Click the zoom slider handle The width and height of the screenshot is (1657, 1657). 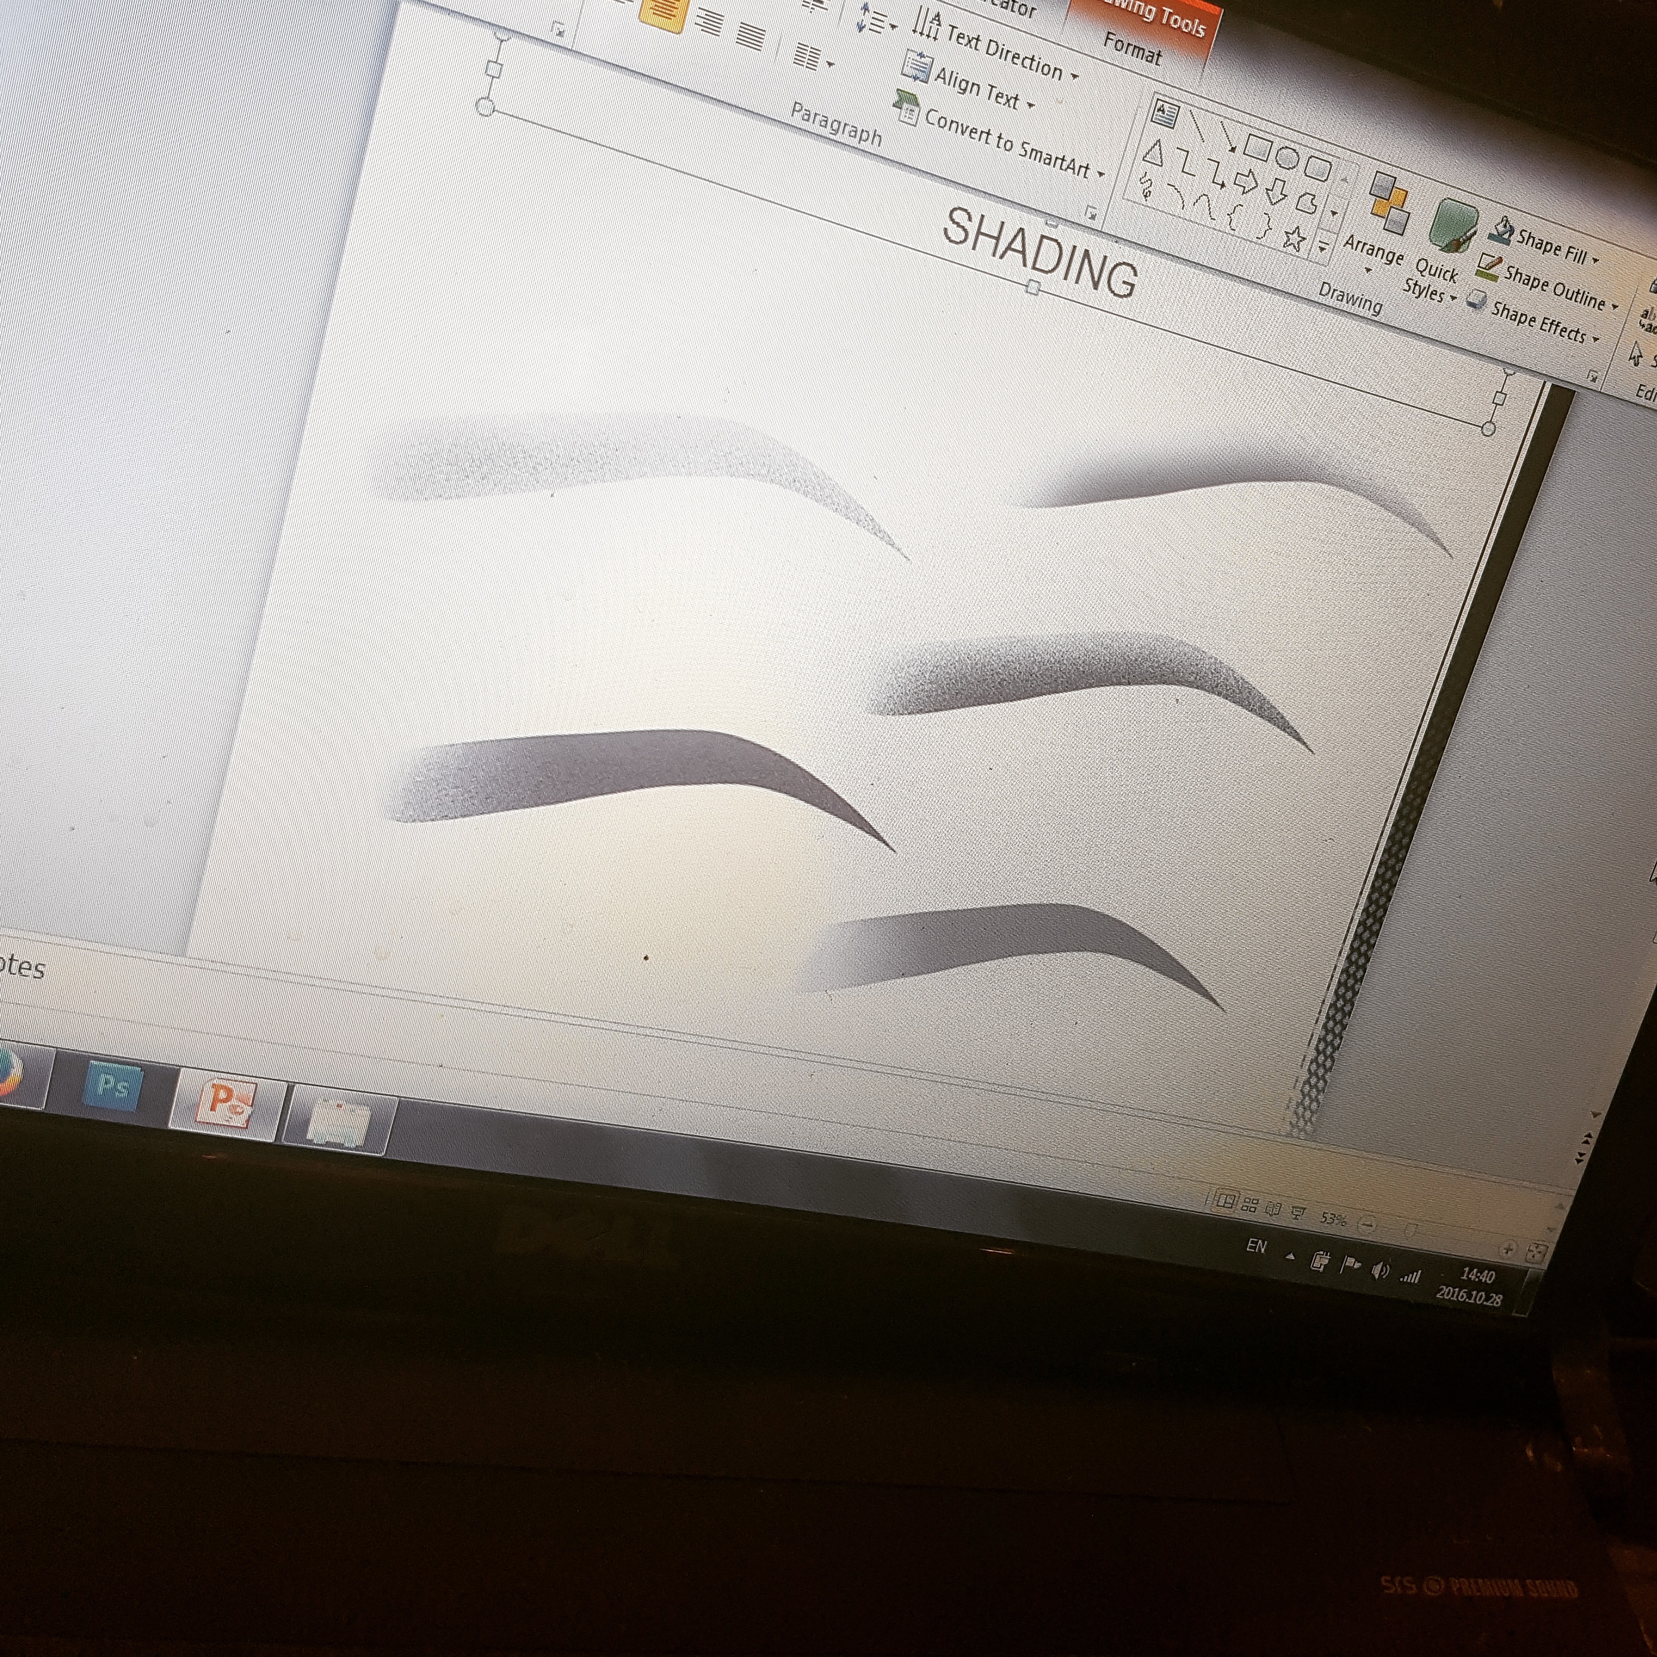(x=1411, y=1232)
